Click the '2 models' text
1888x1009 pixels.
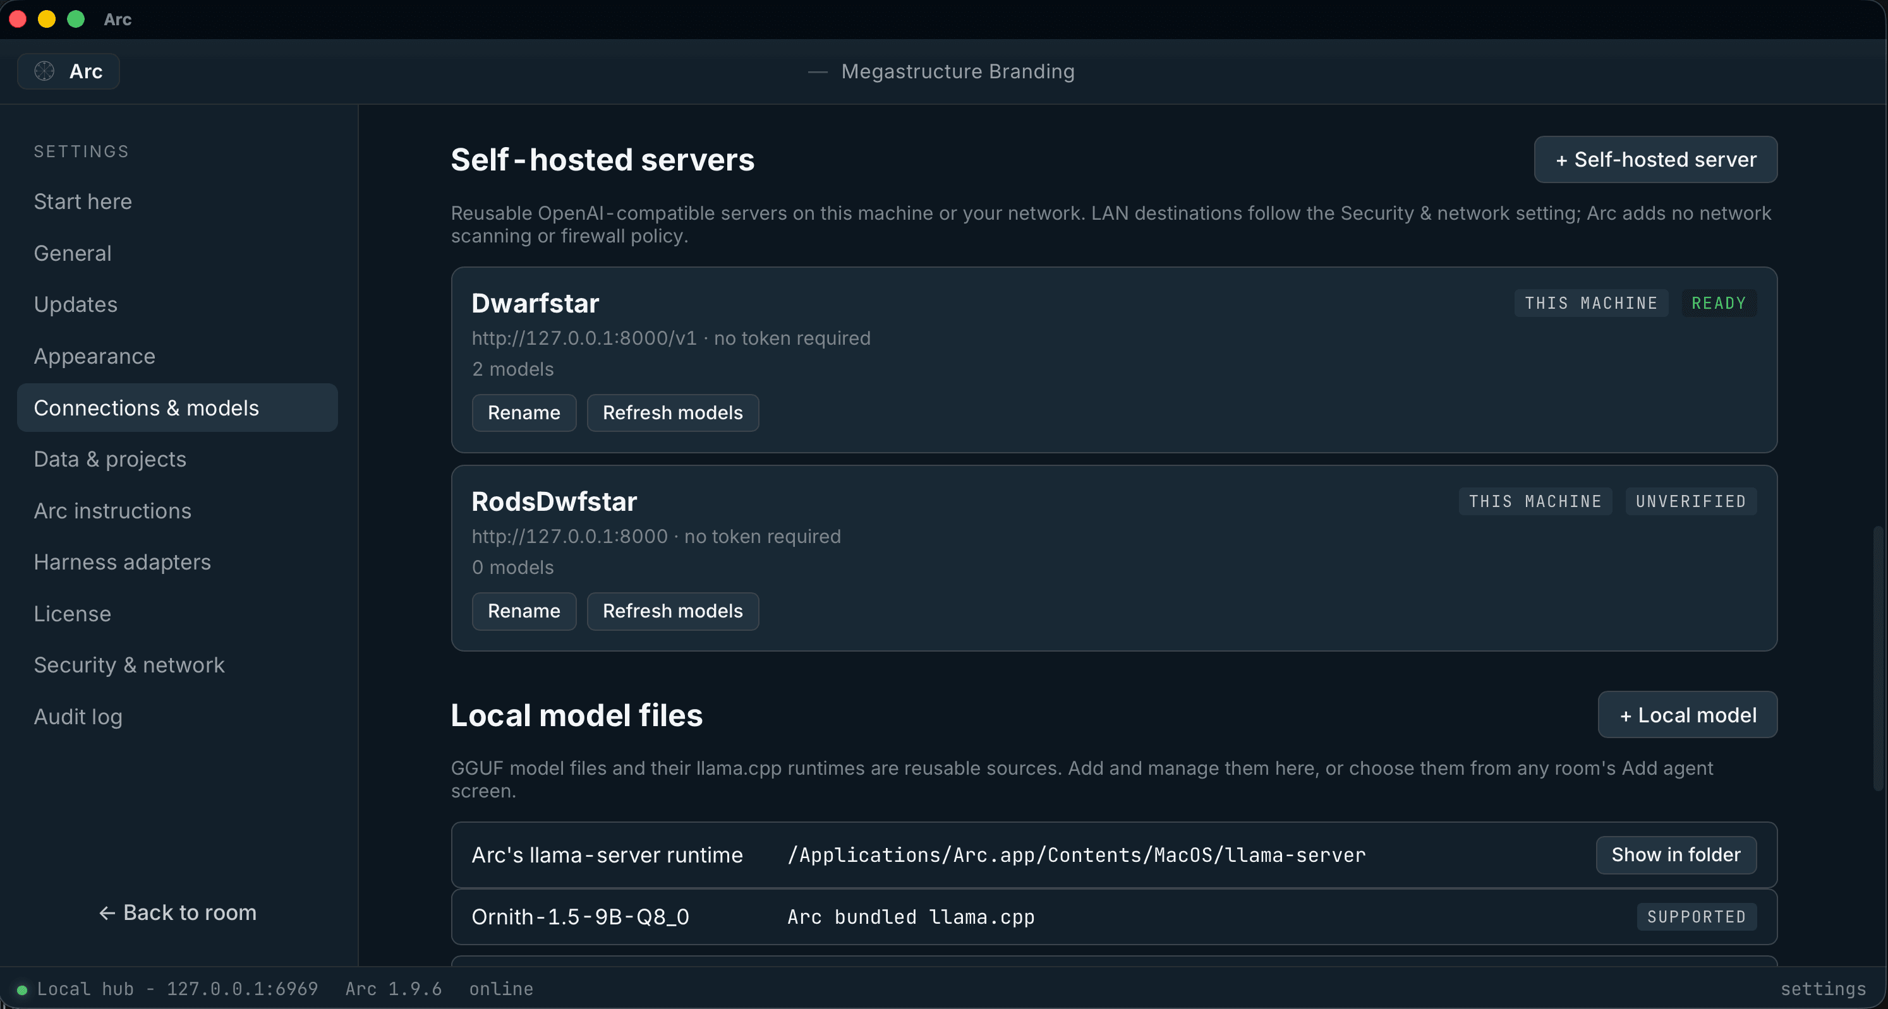(513, 369)
